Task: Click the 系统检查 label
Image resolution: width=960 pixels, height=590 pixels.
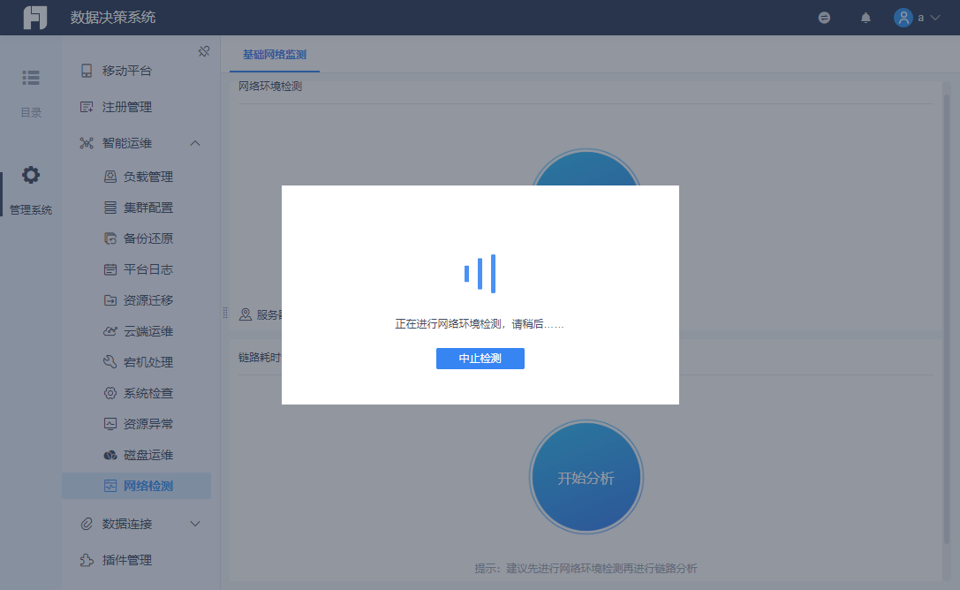Action: click(x=148, y=393)
